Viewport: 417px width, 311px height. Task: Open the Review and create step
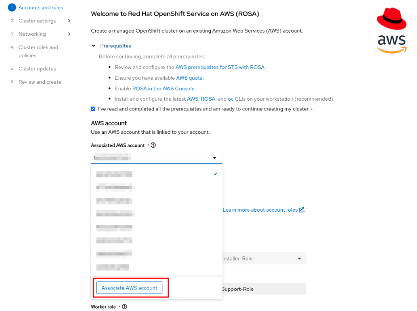click(40, 82)
